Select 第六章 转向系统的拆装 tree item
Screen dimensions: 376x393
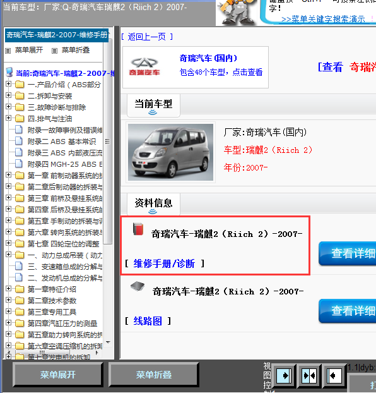(65, 233)
